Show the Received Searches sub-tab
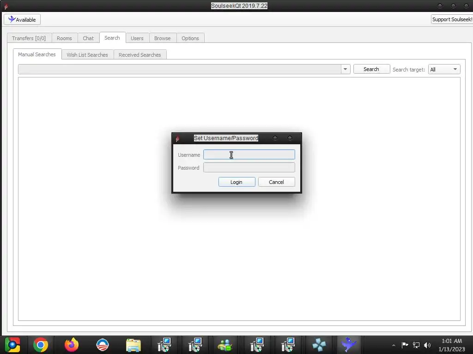The height and width of the screenshot is (354, 473). click(139, 55)
